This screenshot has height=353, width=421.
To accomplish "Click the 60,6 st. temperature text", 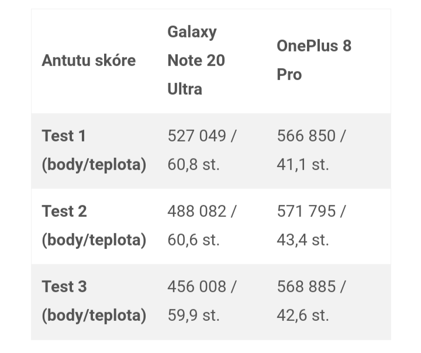I will tap(194, 240).
